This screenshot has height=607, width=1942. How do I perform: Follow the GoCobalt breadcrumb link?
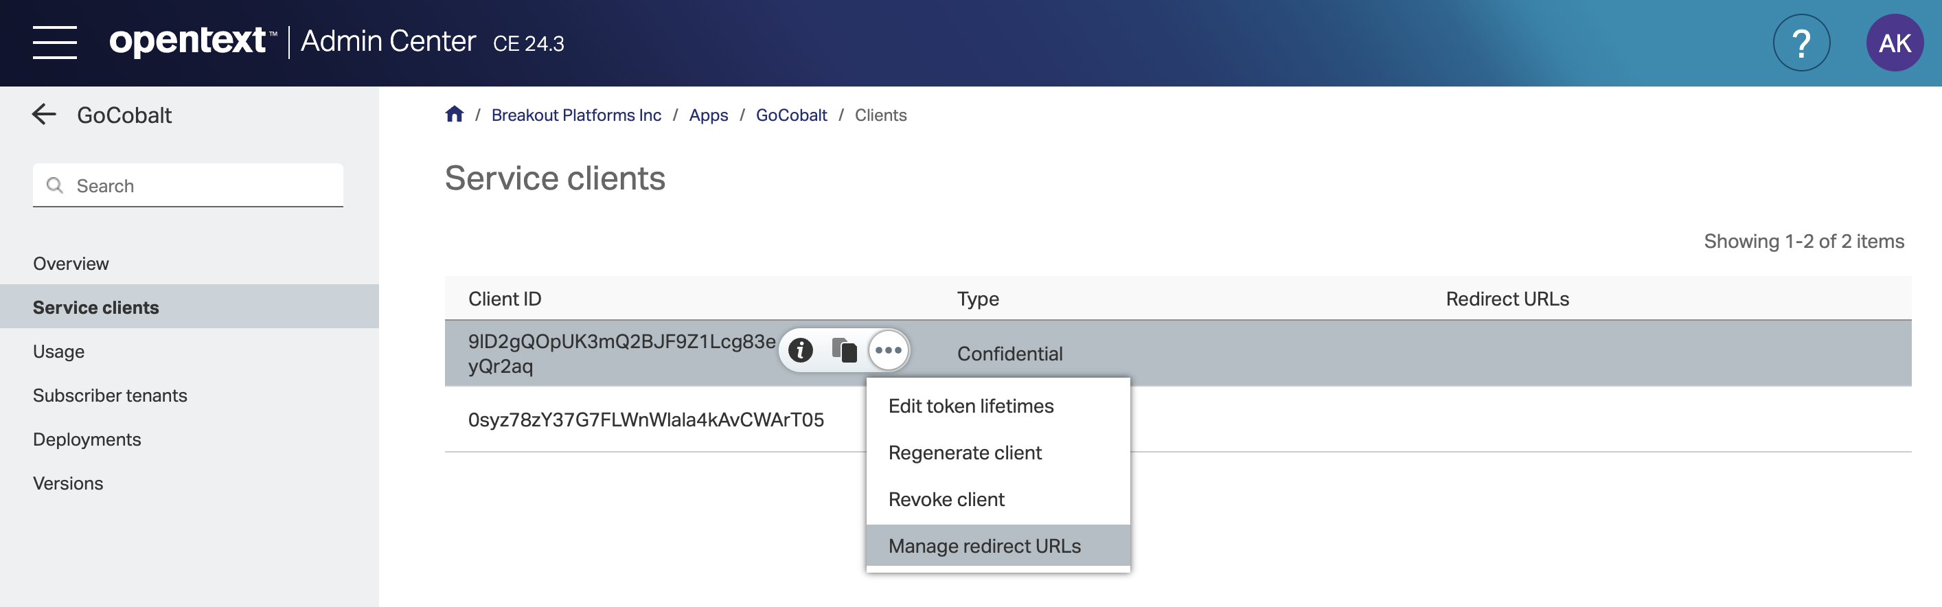791,115
